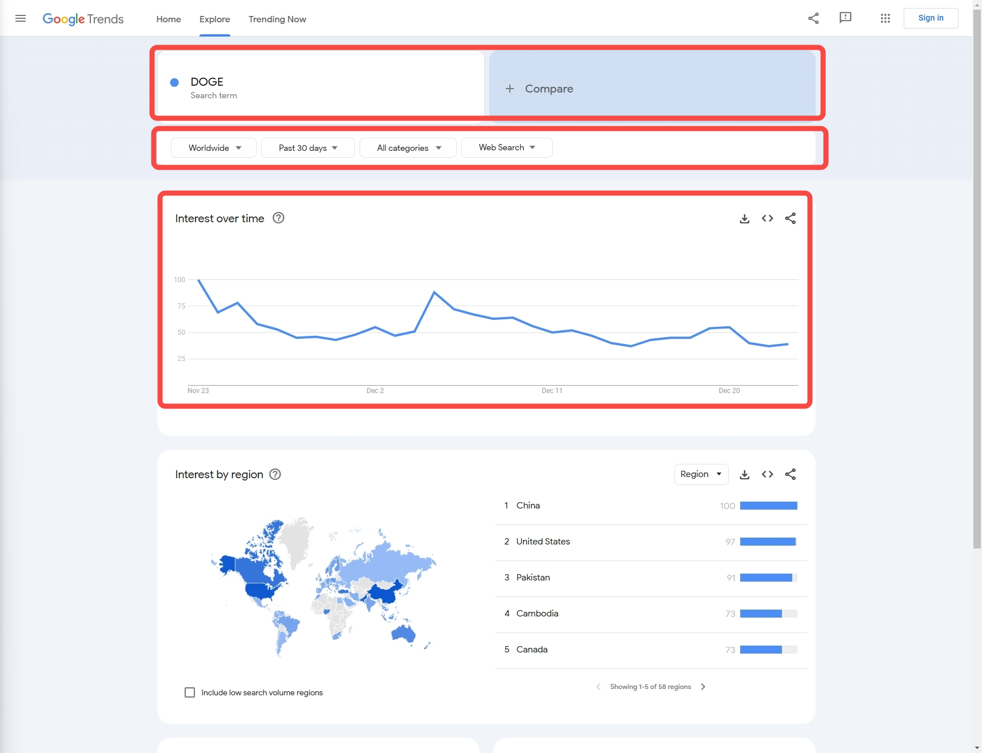Share this page via header share icon
The width and height of the screenshot is (982, 753).
[x=813, y=18]
